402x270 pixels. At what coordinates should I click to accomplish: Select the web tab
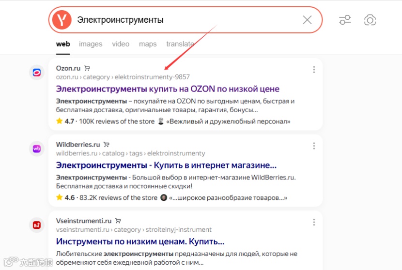[63, 44]
